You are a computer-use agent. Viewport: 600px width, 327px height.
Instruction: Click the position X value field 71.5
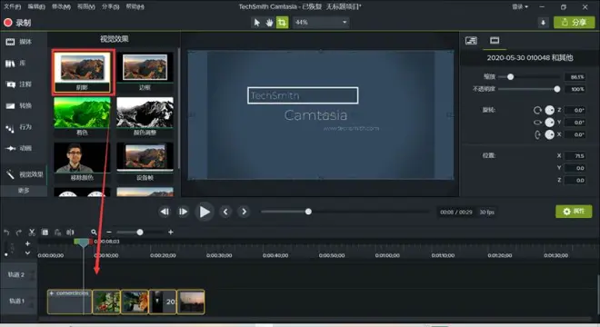[575, 156]
